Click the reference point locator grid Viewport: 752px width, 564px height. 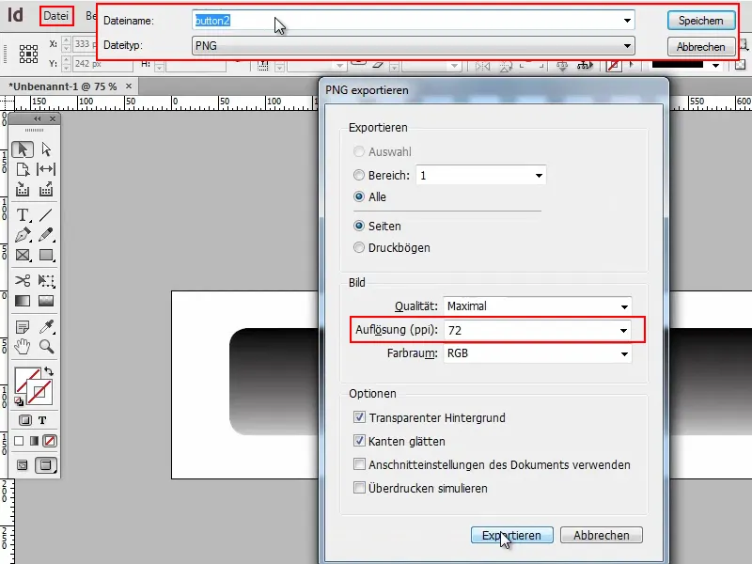[28, 54]
